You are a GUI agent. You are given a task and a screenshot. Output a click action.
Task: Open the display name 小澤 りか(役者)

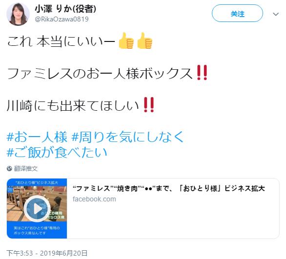coord(65,9)
